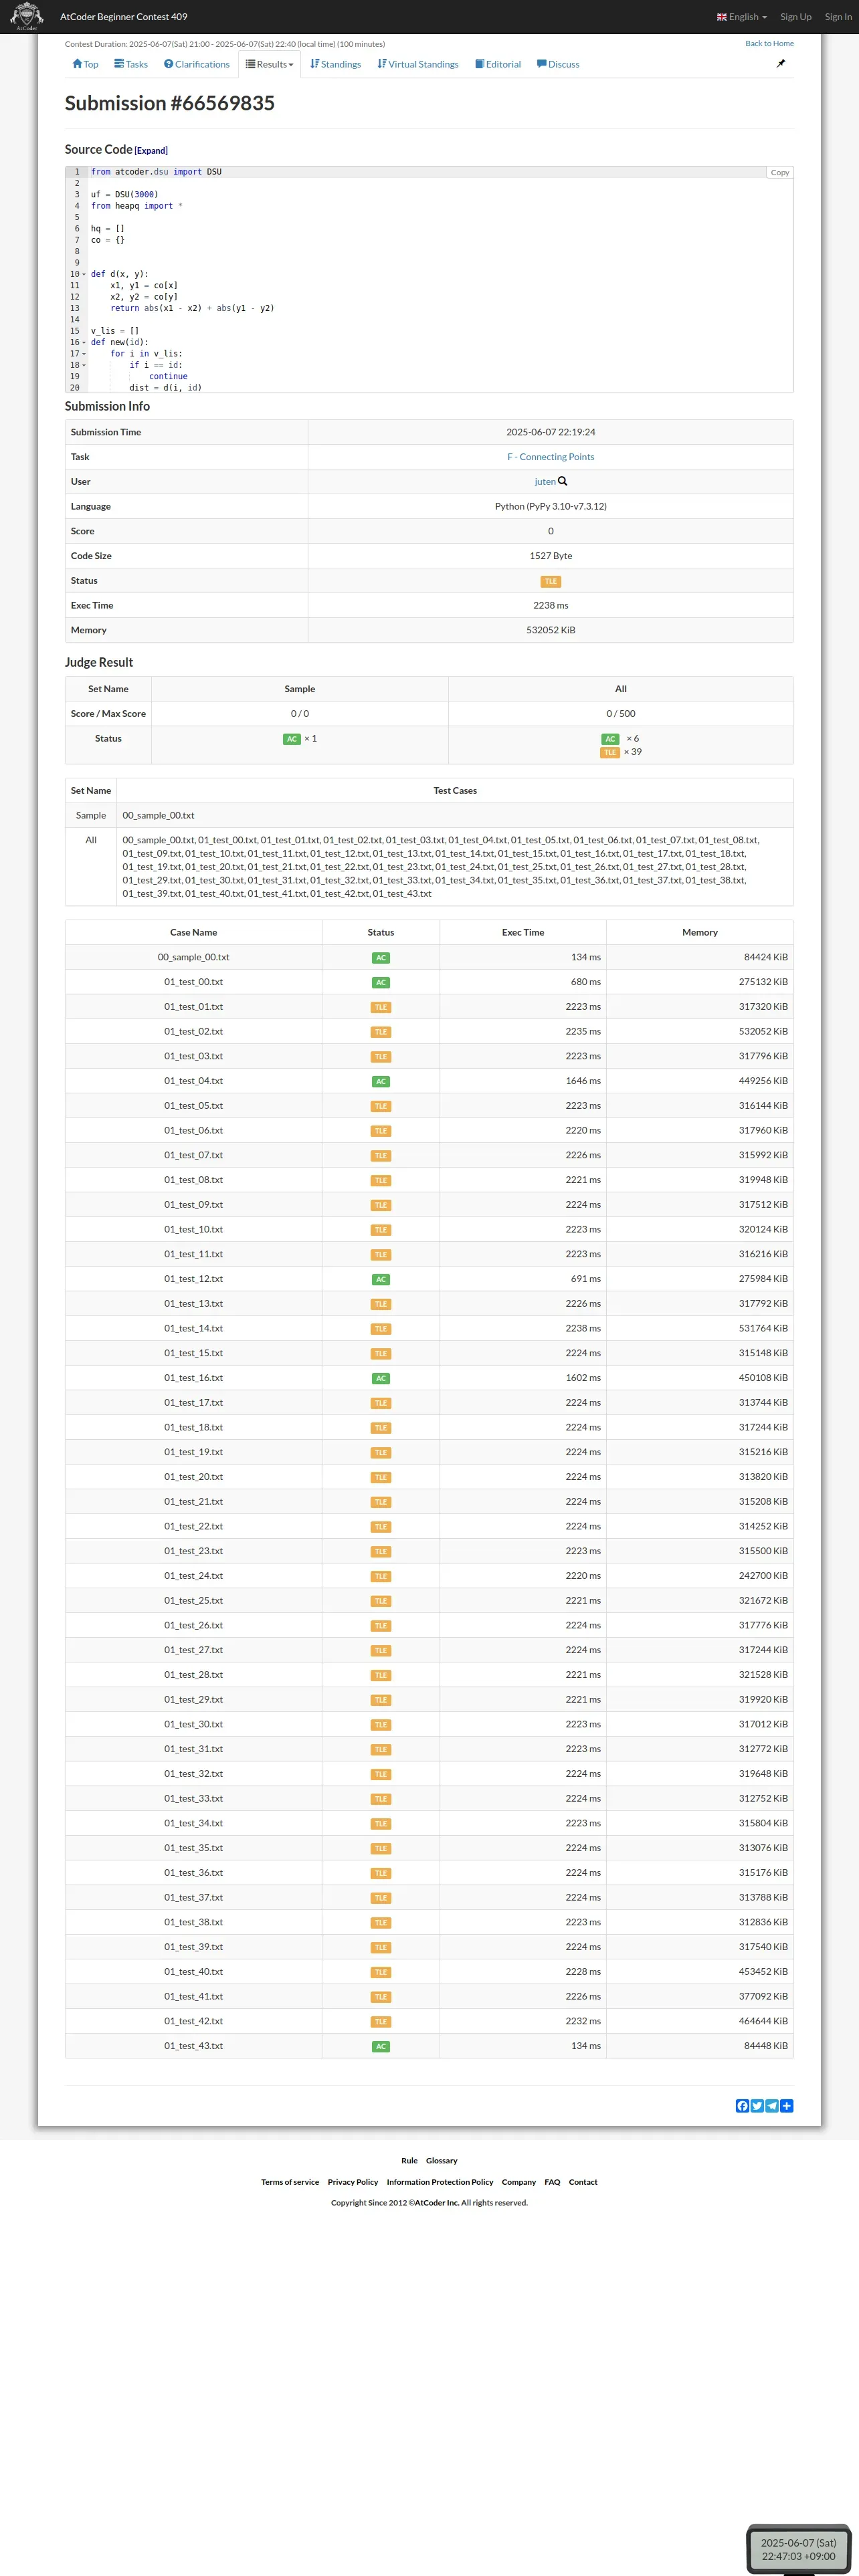Click AC badge for 01_test_00.txt row
Viewport: 859px width, 2576px height.
coord(381,983)
